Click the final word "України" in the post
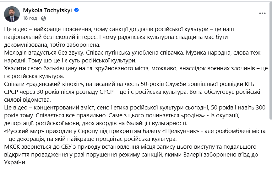Image resolution: width=272 pixels, height=170 pixels. pyautogui.click(x=14, y=162)
